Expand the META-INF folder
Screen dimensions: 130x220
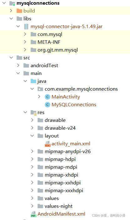point(25,42)
